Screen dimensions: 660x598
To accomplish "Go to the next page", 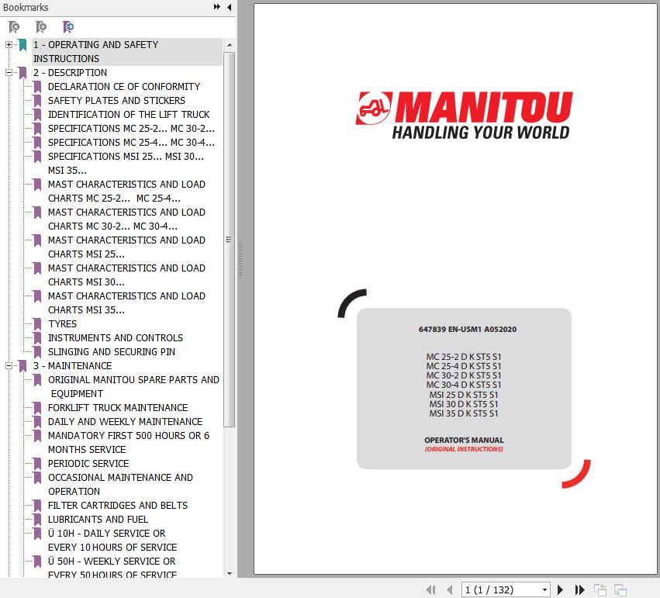I will pyautogui.click(x=560, y=589).
